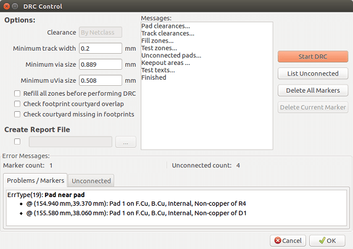The height and width of the screenshot is (249, 353).
Task: Click the report file path text field
Action: pyautogui.click(x=70, y=141)
